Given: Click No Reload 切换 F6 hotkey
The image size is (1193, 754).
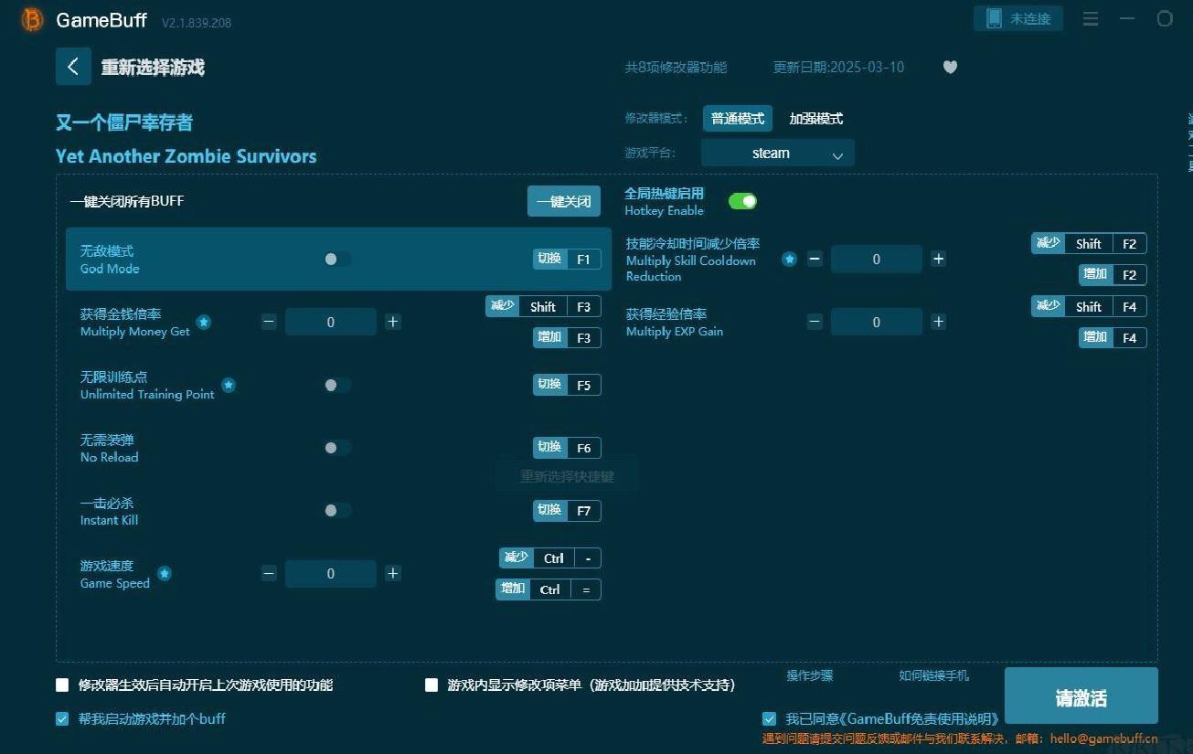Looking at the screenshot, I should click(x=567, y=448).
